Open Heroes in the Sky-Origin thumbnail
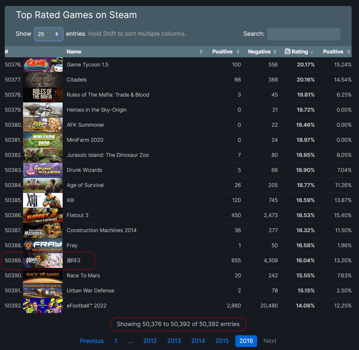The width and height of the screenshot is (359, 350). (x=43, y=110)
